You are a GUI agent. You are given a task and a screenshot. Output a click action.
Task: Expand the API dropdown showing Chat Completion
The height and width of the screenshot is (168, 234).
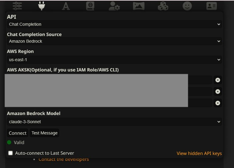pyautogui.click(x=114, y=24)
